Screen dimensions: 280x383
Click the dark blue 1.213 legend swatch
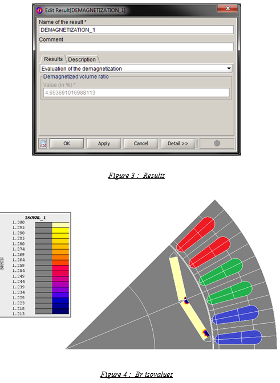(x=60, y=311)
